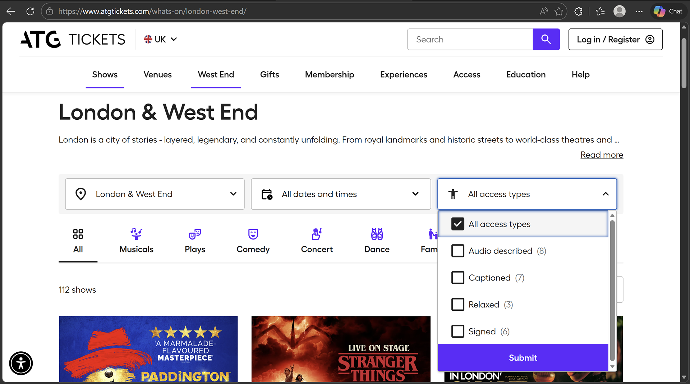Open the favorites list icon

point(600,11)
